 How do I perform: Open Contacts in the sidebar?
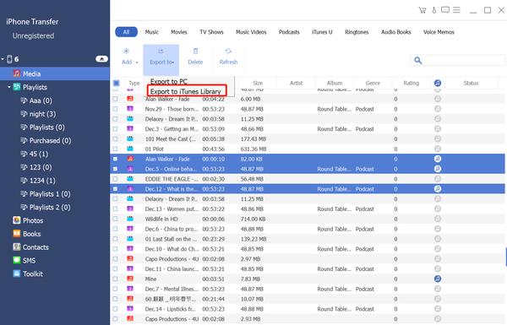click(30, 247)
